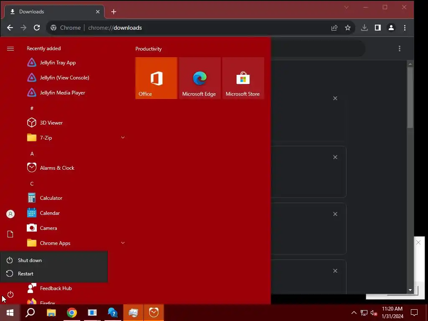428x321 pixels.
Task: Jump to letter C section header
Action: tap(32, 184)
